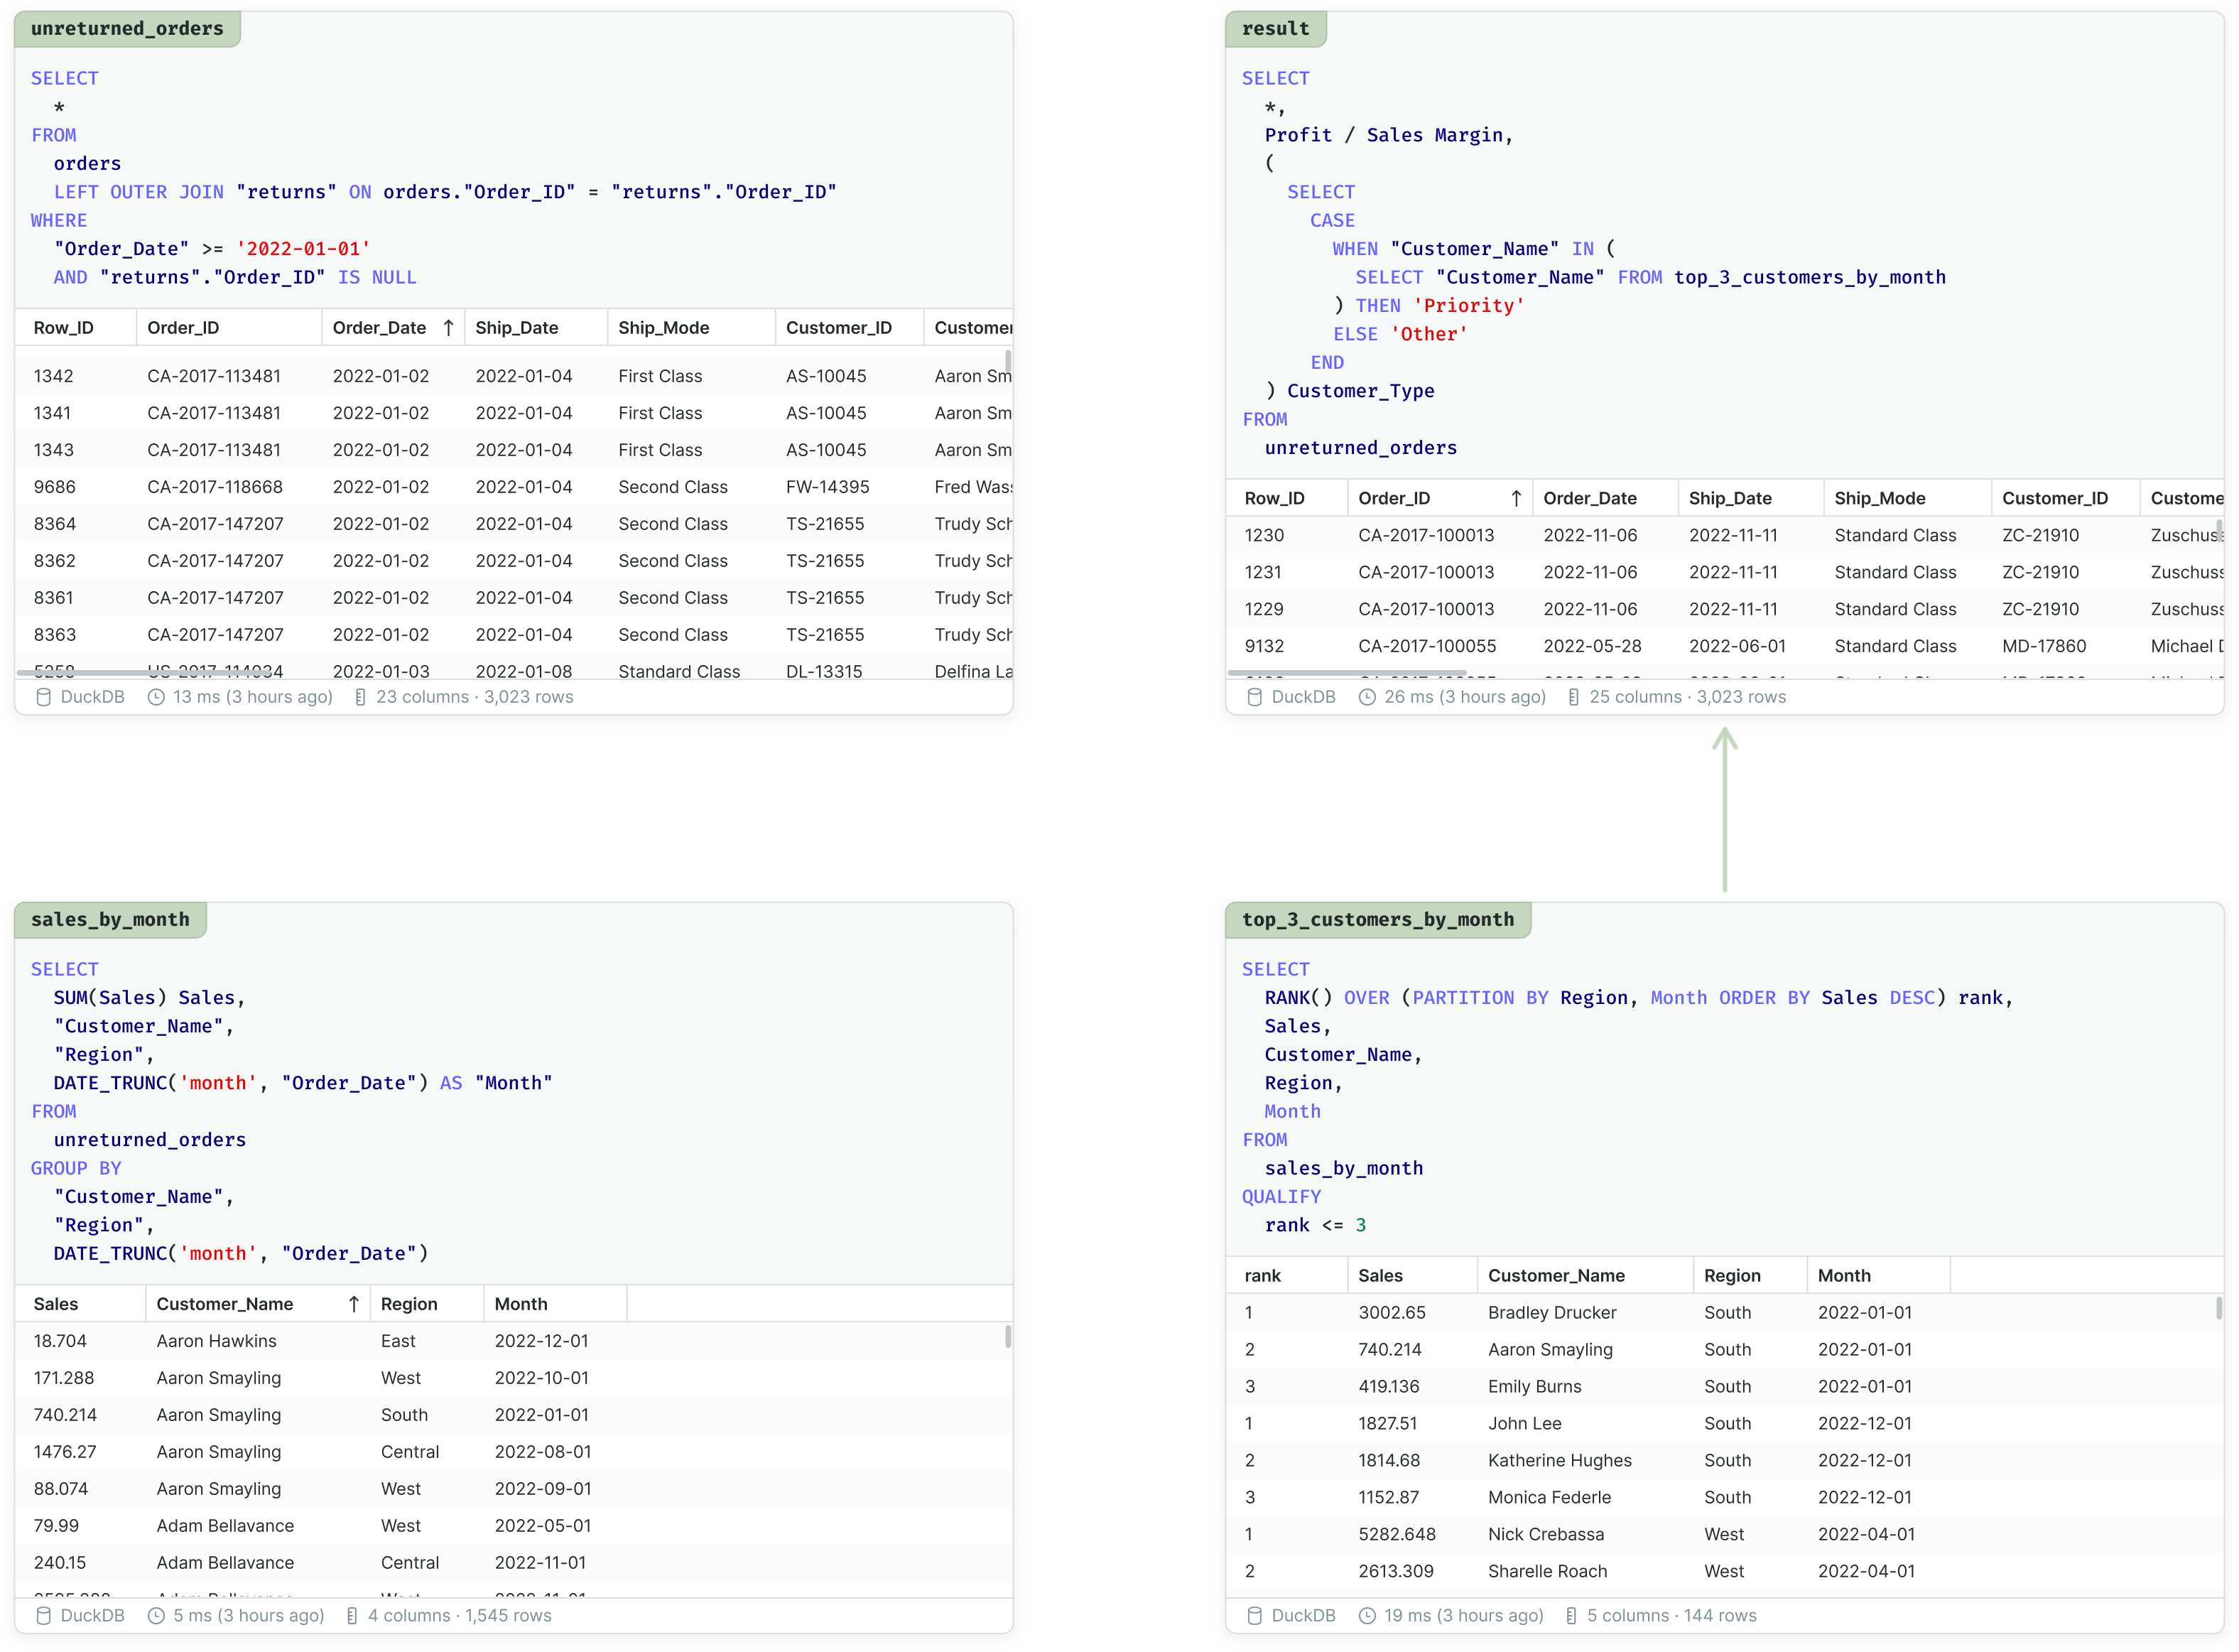
Task: Click the result cell title tab
Action: coord(1274,29)
